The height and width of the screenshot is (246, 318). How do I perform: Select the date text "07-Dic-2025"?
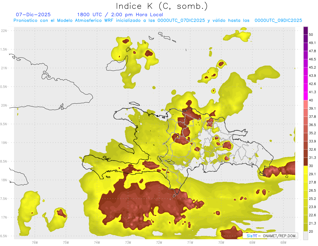pyautogui.click(x=33, y=15)
